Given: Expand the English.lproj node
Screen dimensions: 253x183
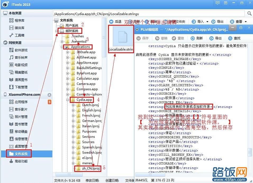Looking at the screenshot, I should coord(73,110).
